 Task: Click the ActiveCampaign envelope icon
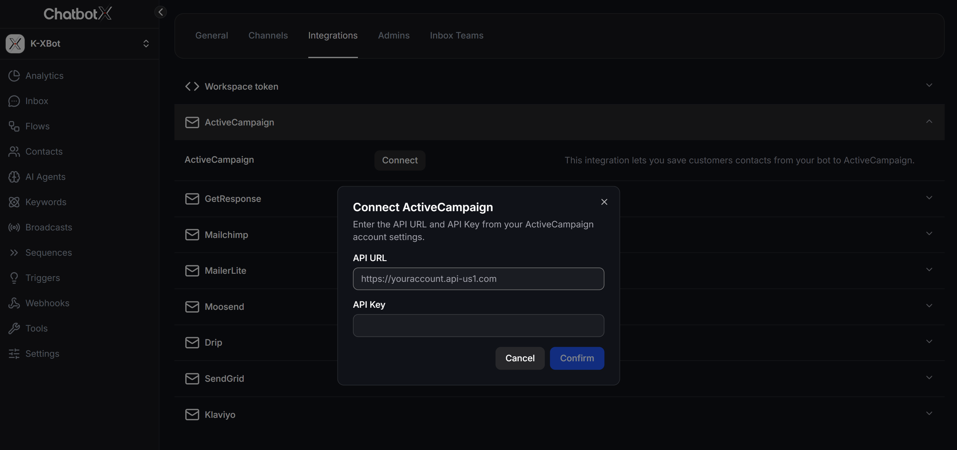(x=192, y=122)
